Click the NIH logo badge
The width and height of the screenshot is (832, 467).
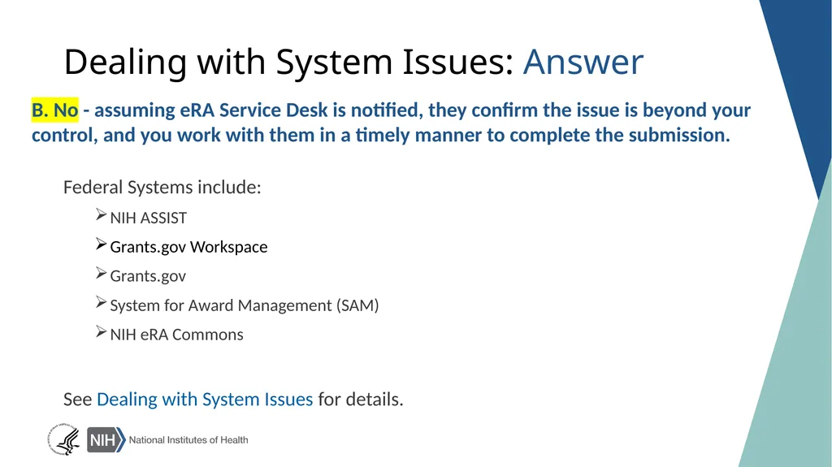[x=106, y=440]
